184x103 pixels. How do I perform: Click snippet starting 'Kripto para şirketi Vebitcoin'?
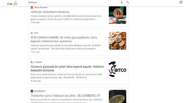pos(66,76)
